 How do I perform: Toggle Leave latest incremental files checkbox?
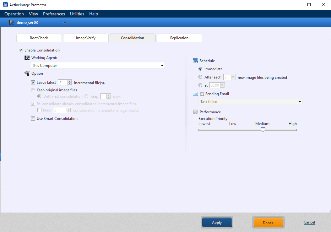coord(33,83)
